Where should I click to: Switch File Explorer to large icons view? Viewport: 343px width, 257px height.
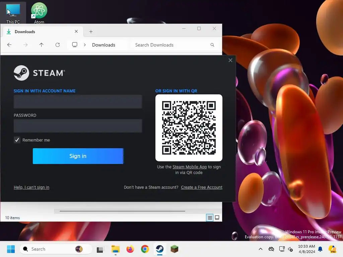[x=217, y=218]
